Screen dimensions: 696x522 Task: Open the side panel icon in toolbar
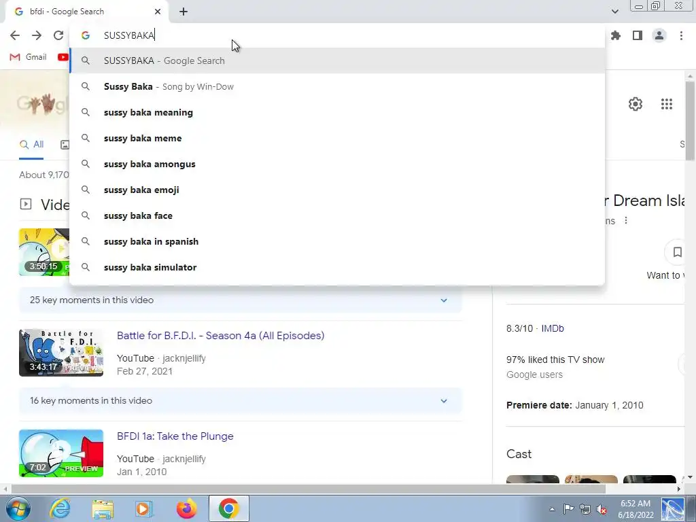click(638, 35)
